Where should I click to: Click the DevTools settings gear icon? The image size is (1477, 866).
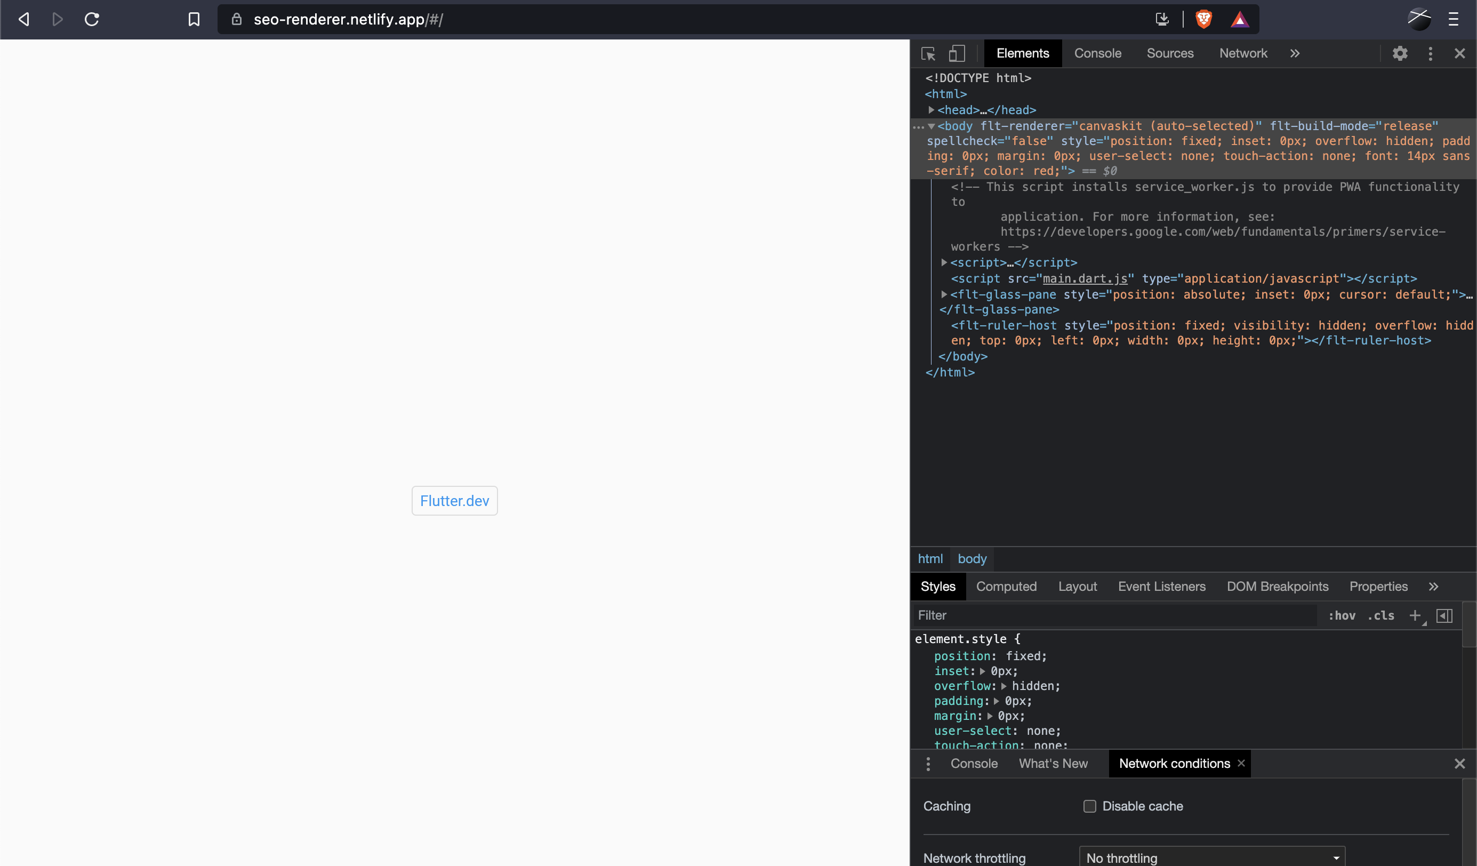(1401, 53)
